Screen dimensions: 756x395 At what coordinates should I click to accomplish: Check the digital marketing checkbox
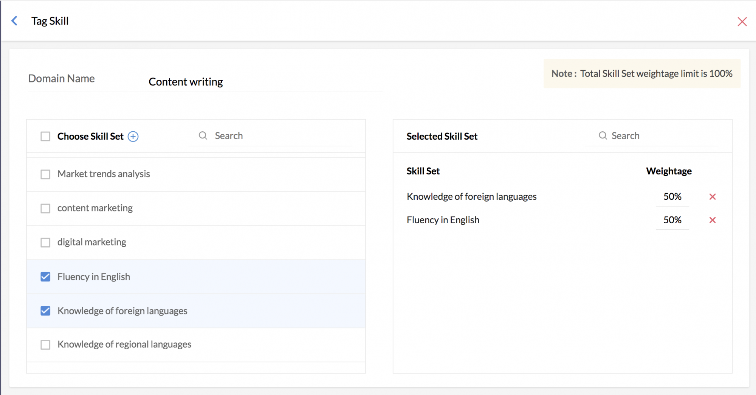click(x=45, y=243)
